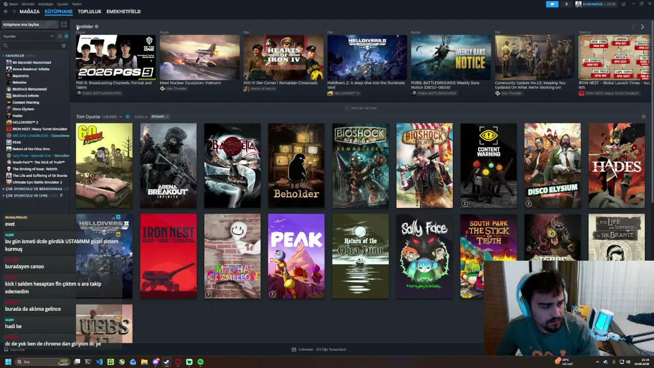654x368 pixels.
Task: Go to the MAĞAZA tab
Action: pyautogui.click(x=30, y=11)
